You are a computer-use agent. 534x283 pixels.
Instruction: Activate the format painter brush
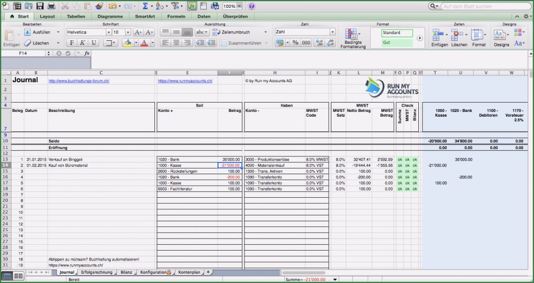pyautogui.click(x=99, y=6)
